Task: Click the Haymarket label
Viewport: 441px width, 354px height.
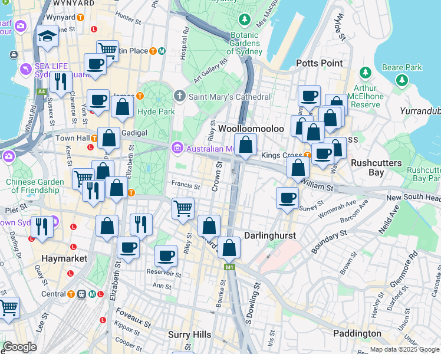Action: [64, 258]
